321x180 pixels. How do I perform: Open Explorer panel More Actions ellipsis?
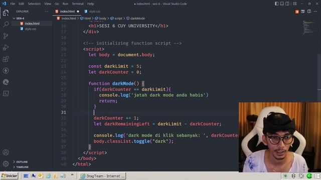pos(47,11)
